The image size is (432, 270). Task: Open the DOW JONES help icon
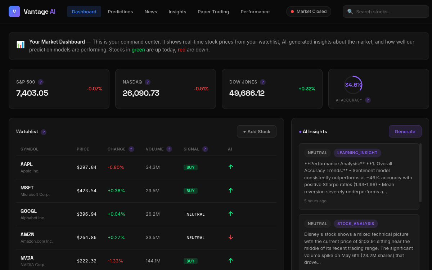pos(263,82)
